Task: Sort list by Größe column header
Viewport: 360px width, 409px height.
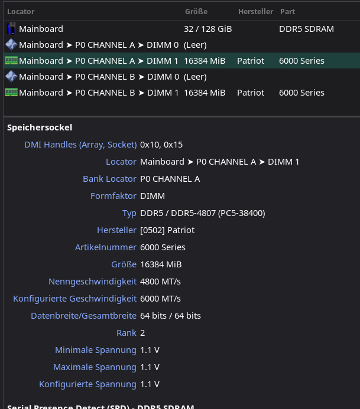Action: click(x=196, y=11)
